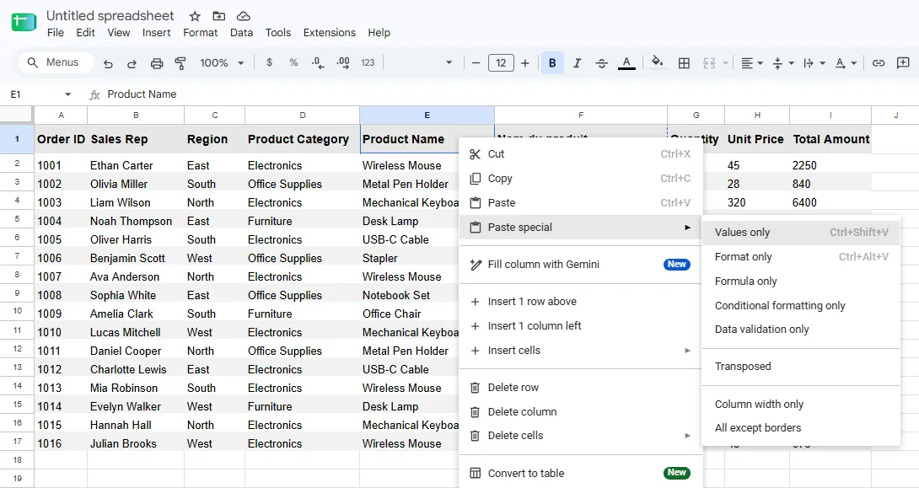Toggle italic formatting button
Image resolution: width=919 pixels, height=488 pixels.
pyautogui.click(x=578, y=63)
